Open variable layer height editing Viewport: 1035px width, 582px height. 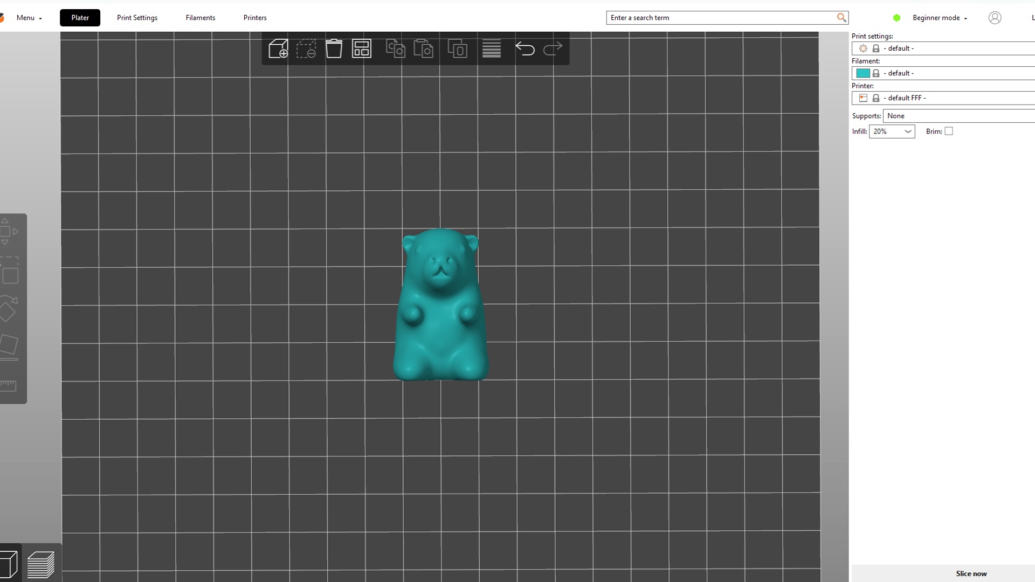[x=492, y=48]
